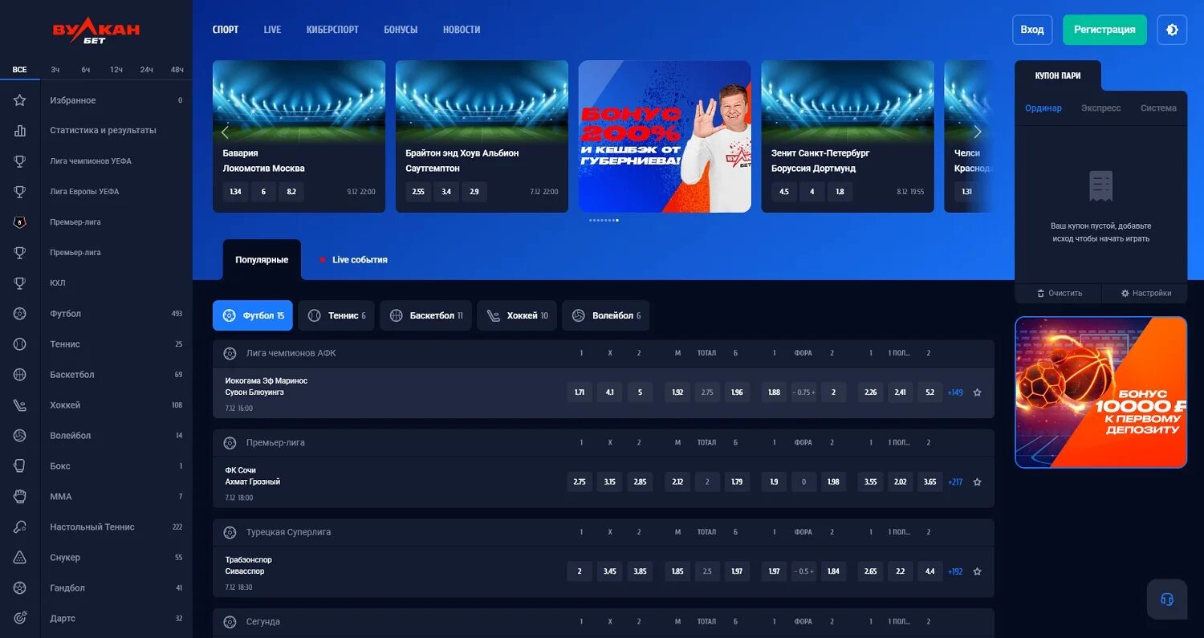Filter events by ВСЕ time range
The image size is (1204, 638).
tap(20, 70)
